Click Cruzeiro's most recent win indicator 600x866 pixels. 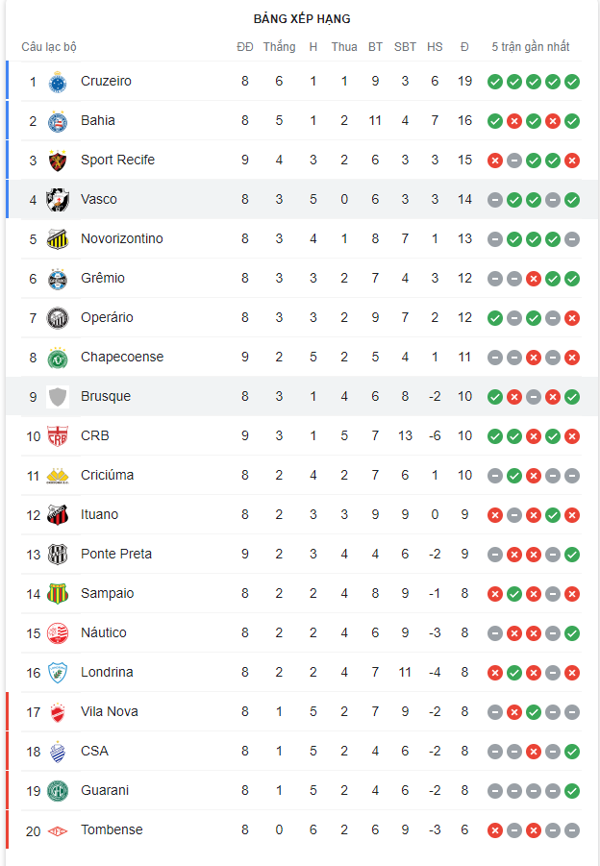572,82
